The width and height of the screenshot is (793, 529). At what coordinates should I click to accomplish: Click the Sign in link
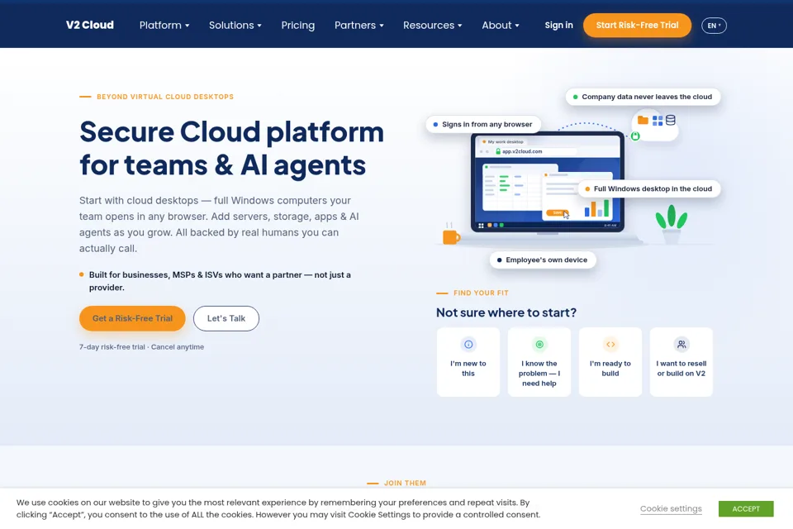[x=559, y=25]
